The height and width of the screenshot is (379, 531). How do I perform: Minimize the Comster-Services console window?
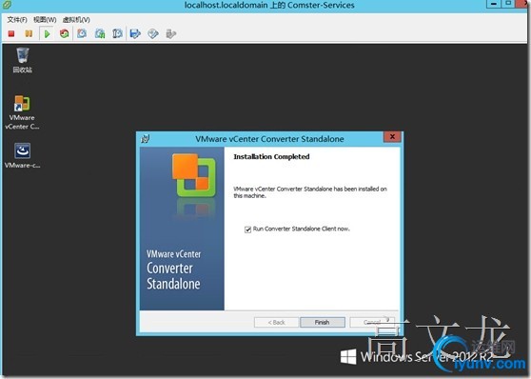[x=494, y=4]
